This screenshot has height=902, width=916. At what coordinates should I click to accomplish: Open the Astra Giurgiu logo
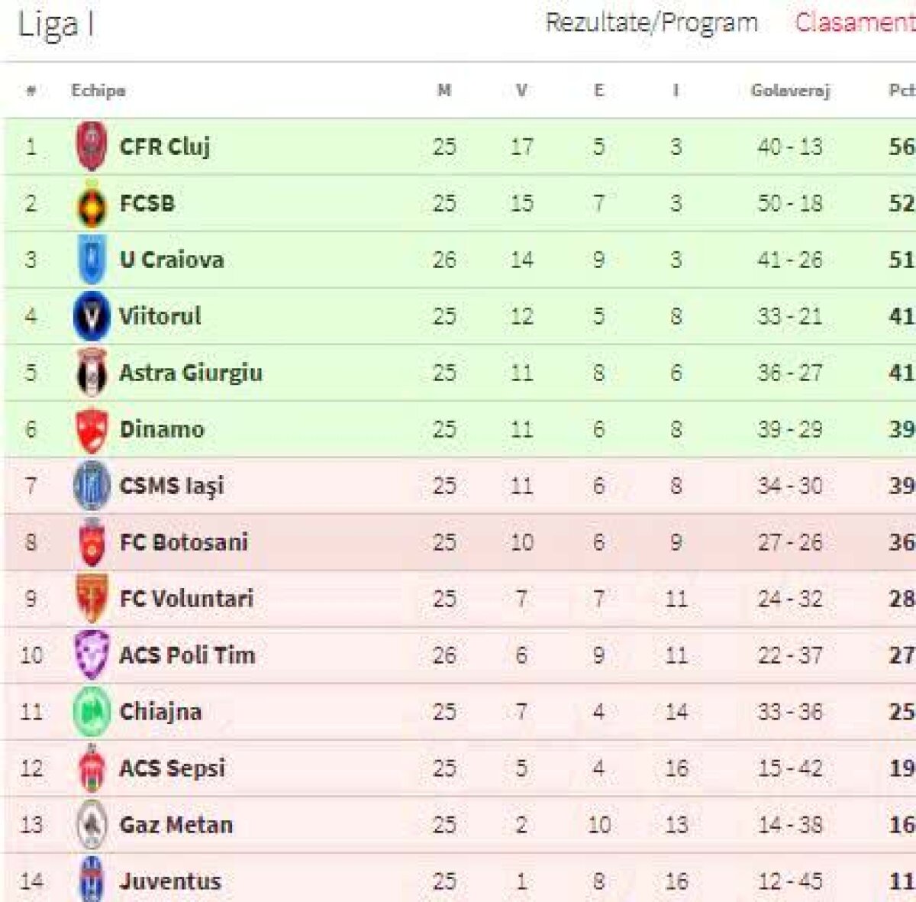92,373
